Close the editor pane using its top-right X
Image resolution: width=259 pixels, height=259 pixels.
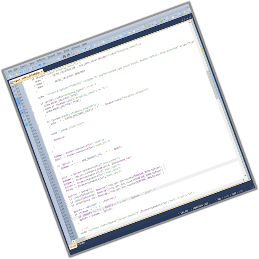(x=190, y=17)
